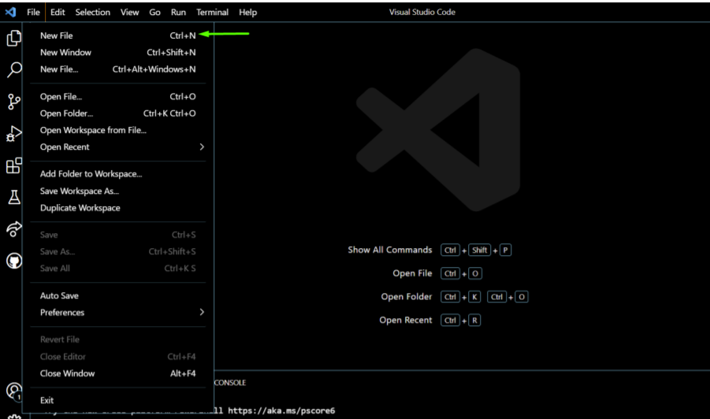
Task: Click the Save As... menu entry
Action: 117,251
